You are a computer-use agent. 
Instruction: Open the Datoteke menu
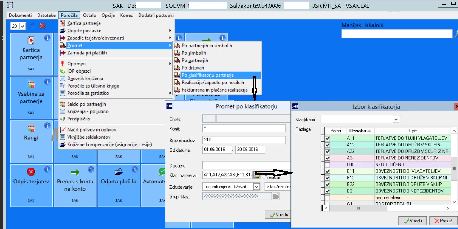47,15
